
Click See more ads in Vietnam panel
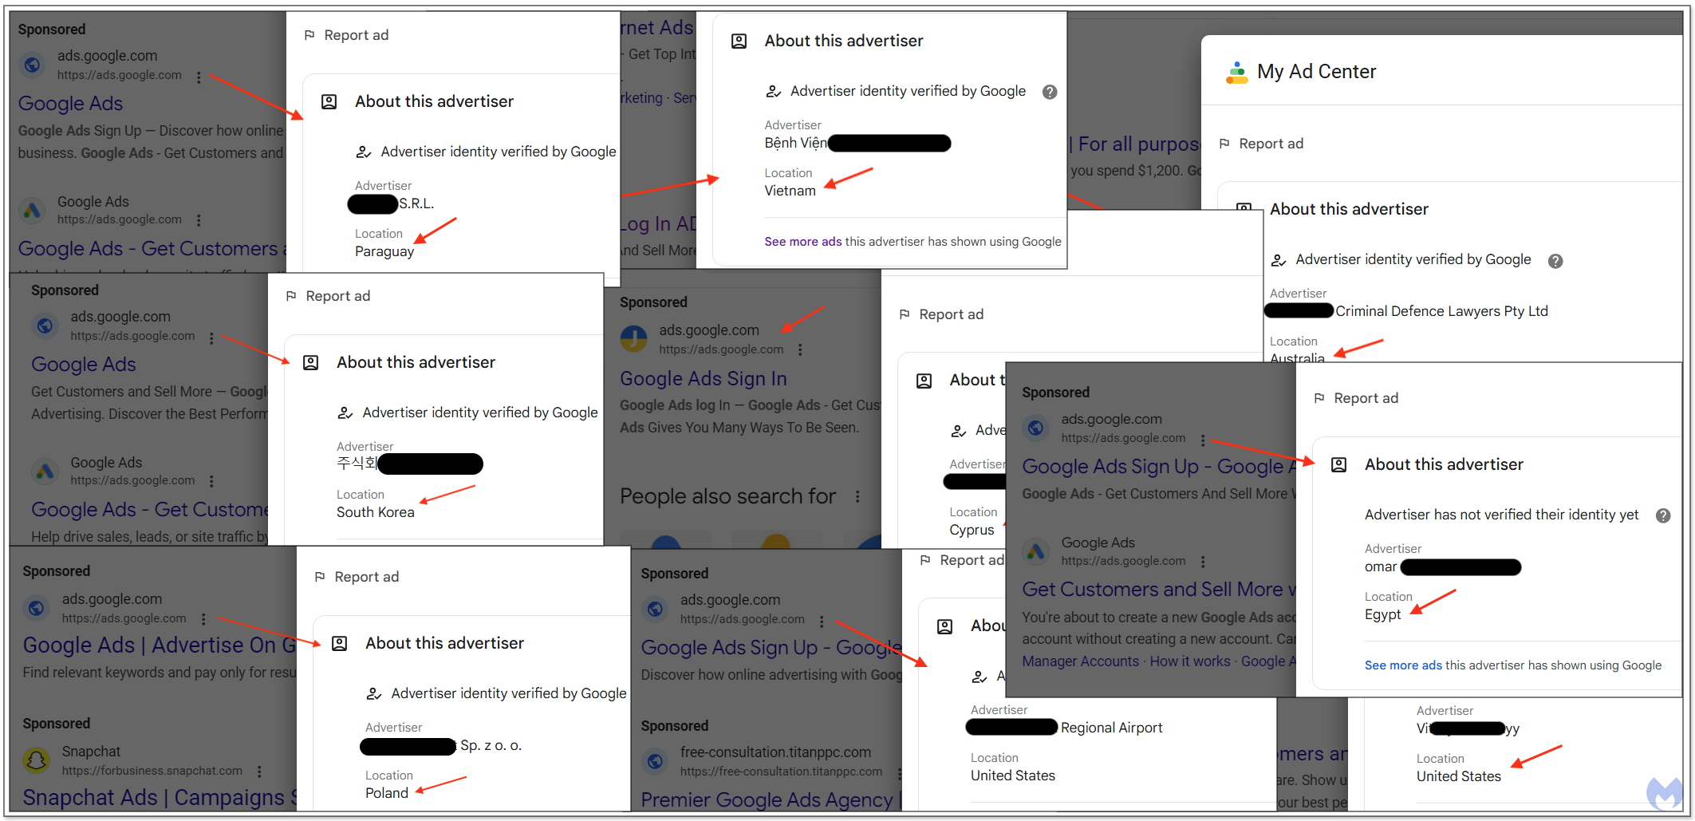point(802,242)
